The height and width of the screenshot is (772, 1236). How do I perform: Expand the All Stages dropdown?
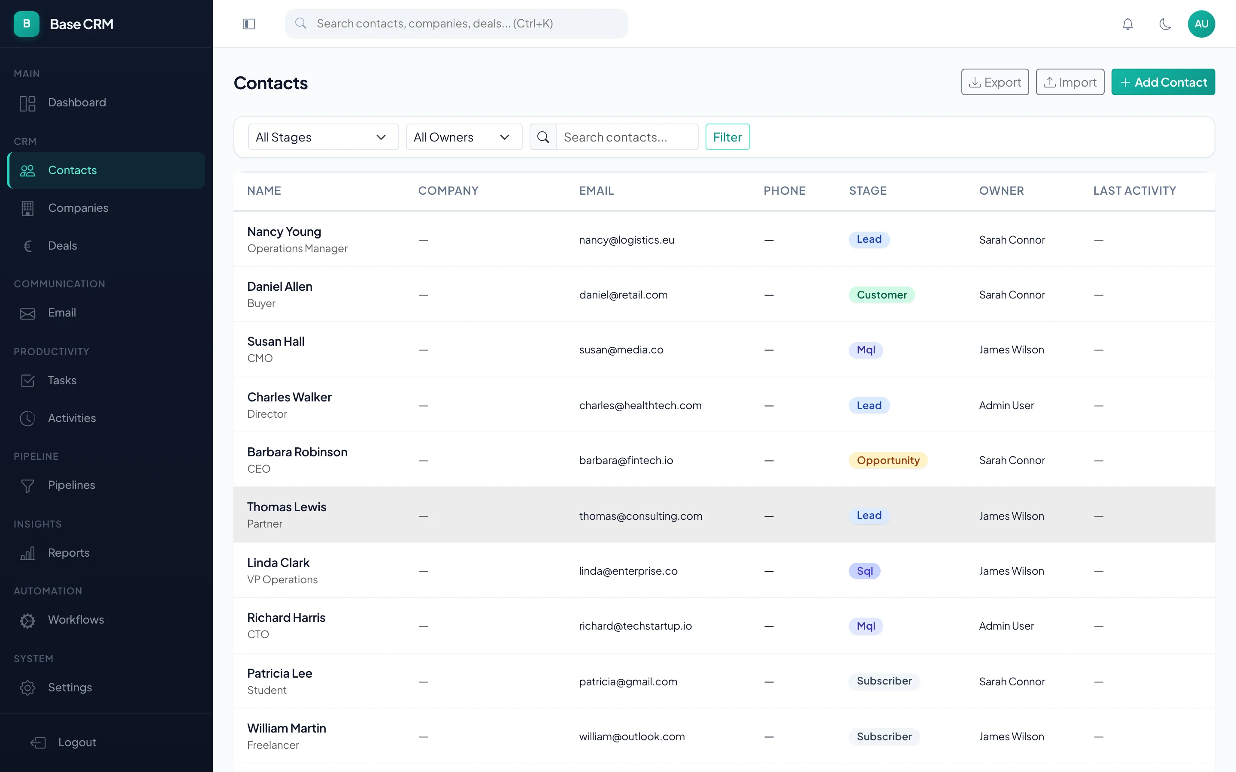(323, 137)
